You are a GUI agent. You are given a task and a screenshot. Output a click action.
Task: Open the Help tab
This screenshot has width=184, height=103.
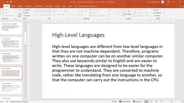click(70, 6)
